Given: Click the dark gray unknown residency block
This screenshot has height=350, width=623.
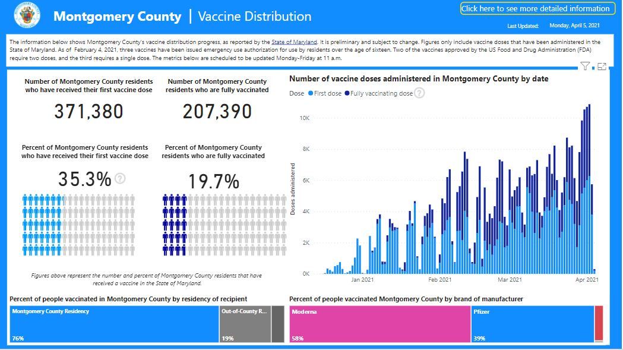Looking at the screenshot, I should (x=278, y=324).
